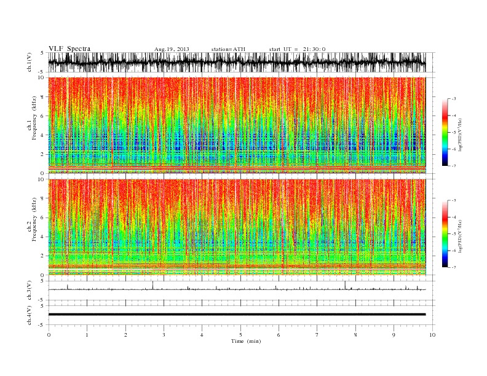Click time axis tick label "0"
Viewport: 487px width, 376px height.
tap(49, 335)
